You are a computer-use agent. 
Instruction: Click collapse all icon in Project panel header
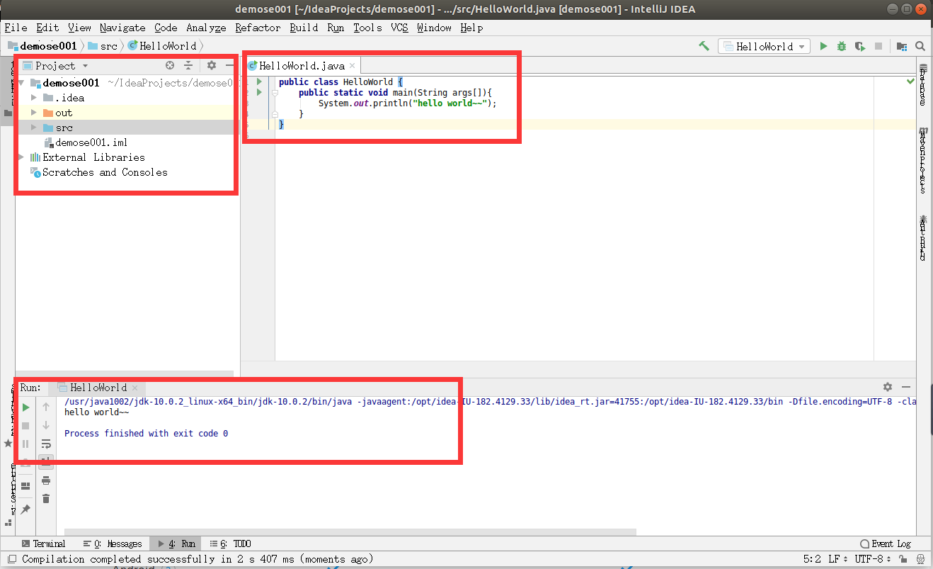188,65
